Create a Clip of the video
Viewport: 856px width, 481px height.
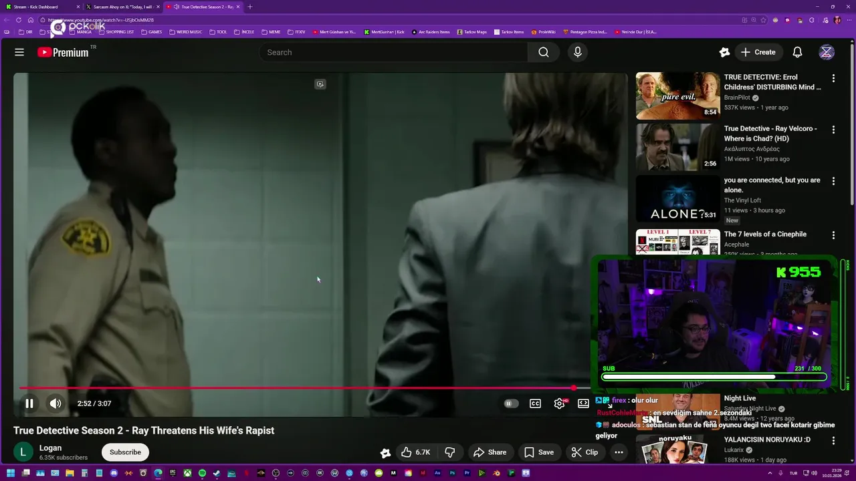tap(584, 452)
